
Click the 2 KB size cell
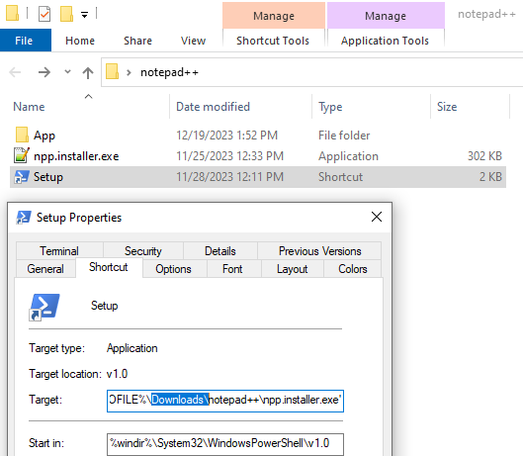tap(490, 177)
